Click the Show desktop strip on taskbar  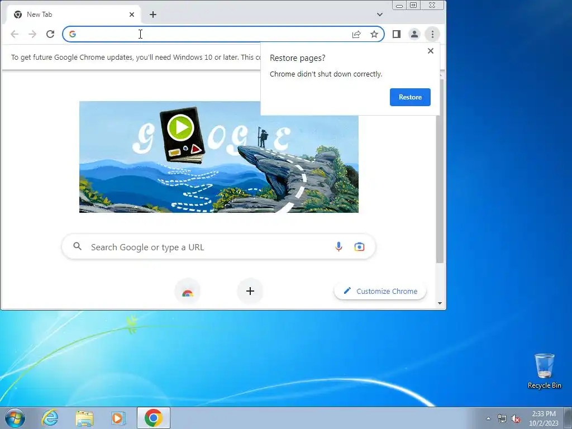(568, 418)
